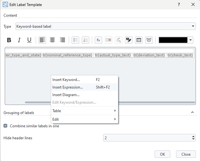Click the Hide header lines field
The image size is (200, 161).
coord(149,138)
